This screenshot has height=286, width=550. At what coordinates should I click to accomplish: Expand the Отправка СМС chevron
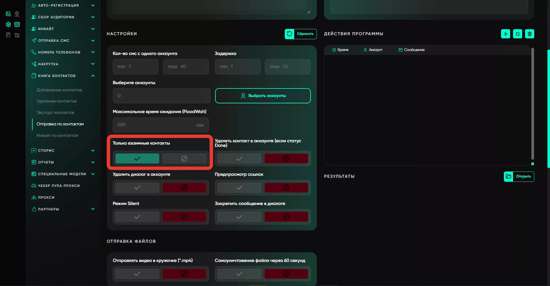(x=93, y=41)
